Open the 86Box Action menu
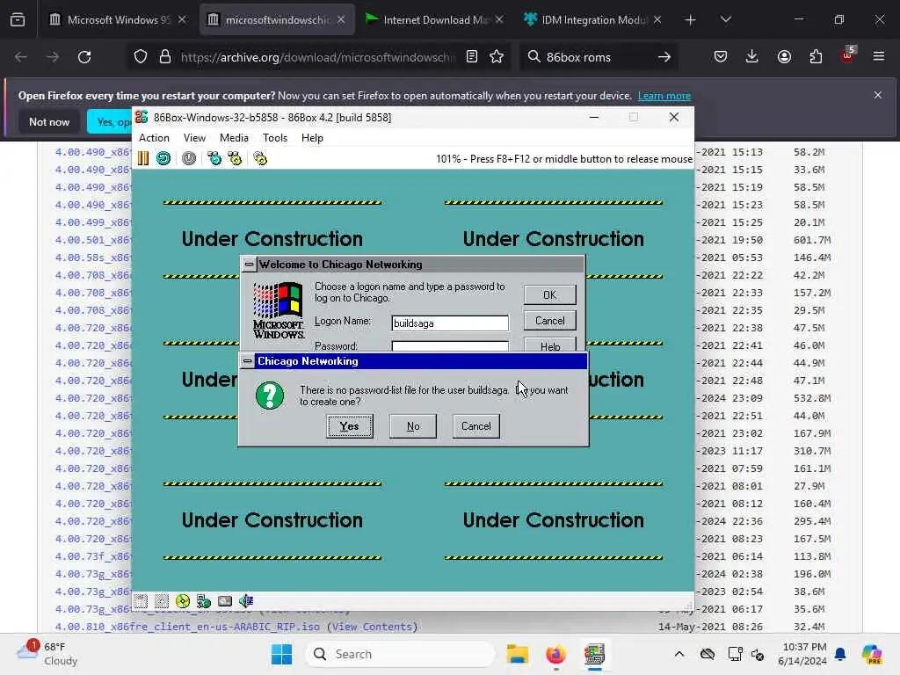Image resolution: width=900 pixels, height=675 pixels. pos(154,138)
